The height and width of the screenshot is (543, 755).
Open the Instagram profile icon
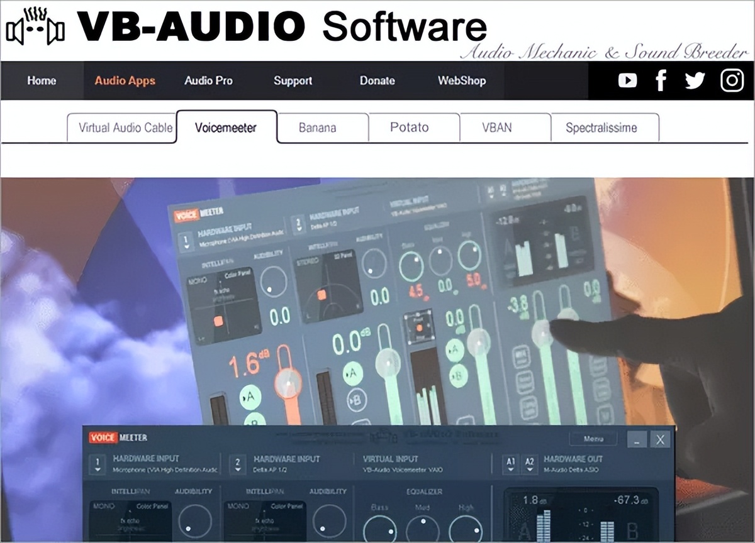732,80
